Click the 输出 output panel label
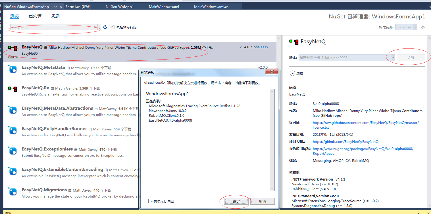 coord(8,213)
